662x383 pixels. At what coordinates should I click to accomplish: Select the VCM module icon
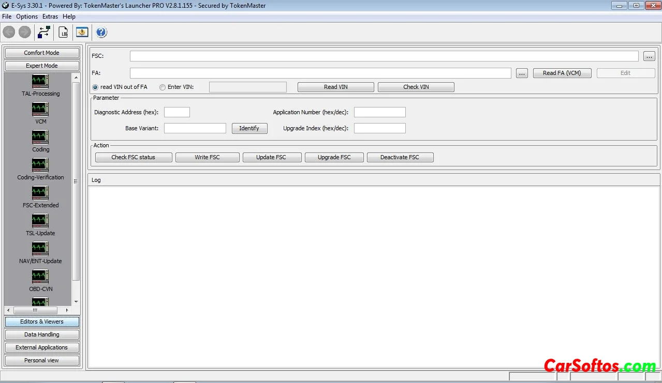click(x=40, y=109)
